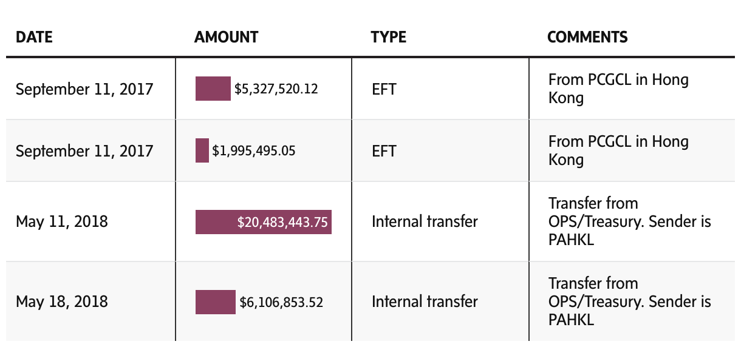Click second row's PCGCL Hong Kong comment
The image size is (741, 347).
[618, 150]
